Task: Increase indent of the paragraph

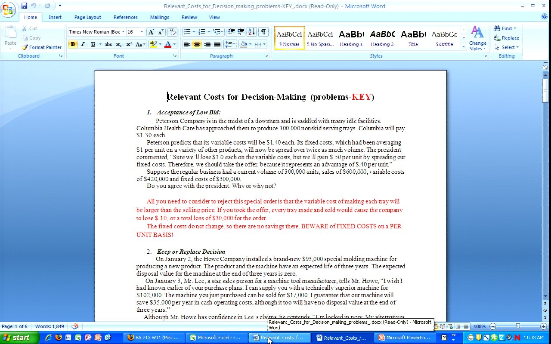Action: 241,32
